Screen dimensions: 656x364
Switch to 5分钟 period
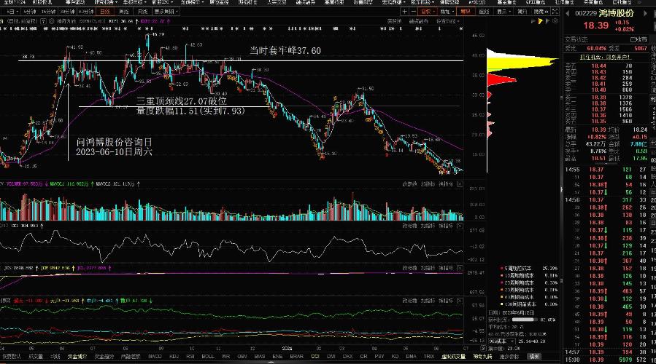pos(29,12)
